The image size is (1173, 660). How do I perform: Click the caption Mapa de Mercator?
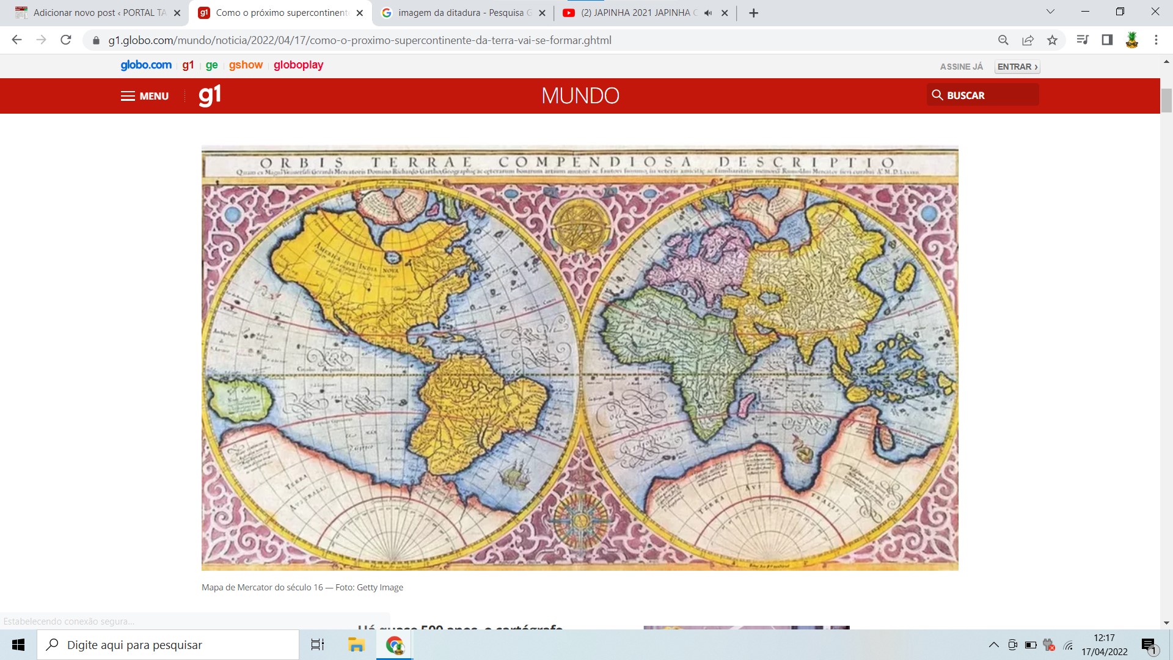pos(302,587)
